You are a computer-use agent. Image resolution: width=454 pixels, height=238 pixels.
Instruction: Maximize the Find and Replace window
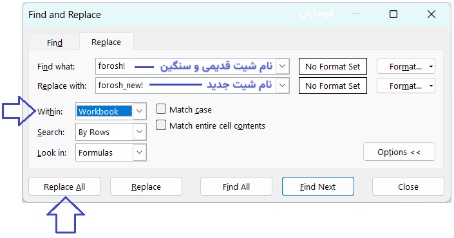tap(393, 14)
